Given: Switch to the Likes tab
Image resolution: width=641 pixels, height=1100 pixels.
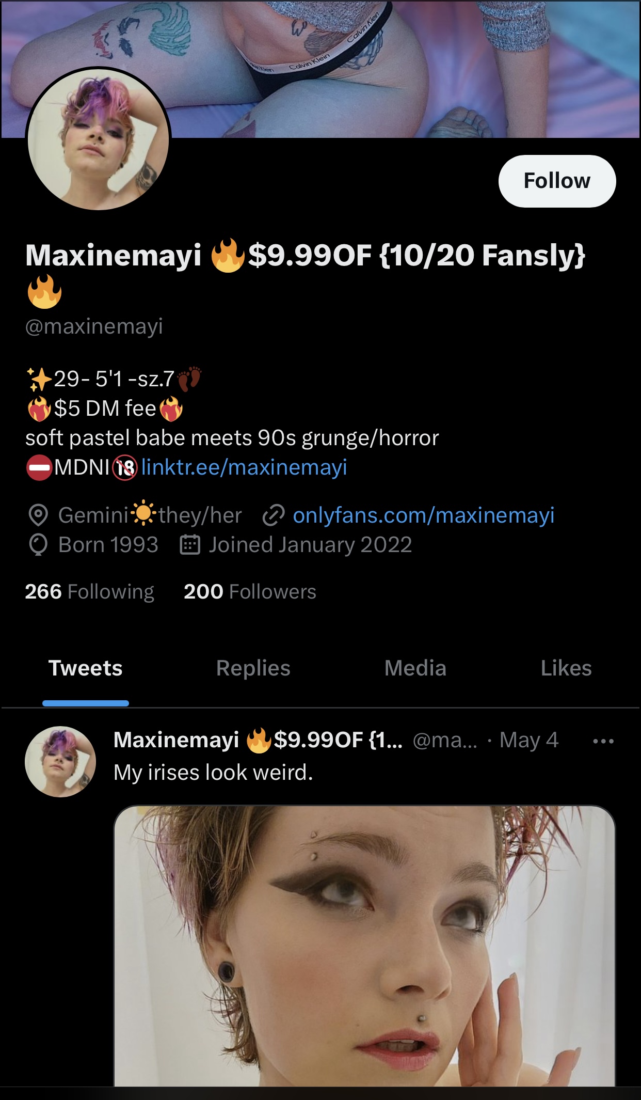Looking at the screenshot, I should (566, 668).
